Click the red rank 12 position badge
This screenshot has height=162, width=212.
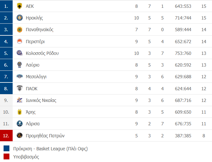[6, 135]
